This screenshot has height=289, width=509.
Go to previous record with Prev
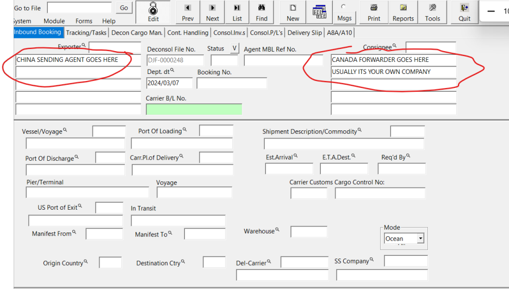[x=188, y=8]
